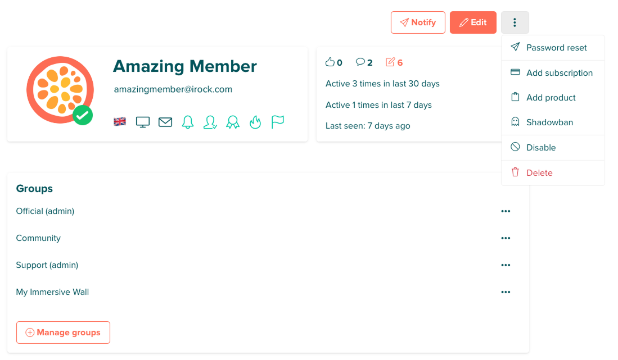
Task: Select the UK flag language icon
Action: (x=119, y=121)
